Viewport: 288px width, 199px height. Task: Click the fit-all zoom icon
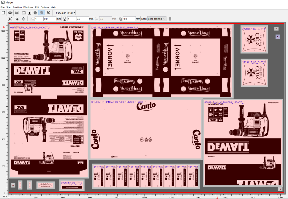tap(10, 19)
